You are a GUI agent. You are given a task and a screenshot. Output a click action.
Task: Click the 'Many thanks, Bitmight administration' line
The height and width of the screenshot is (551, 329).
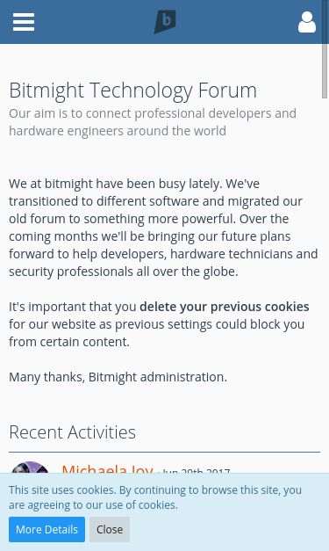pos(118,377)
